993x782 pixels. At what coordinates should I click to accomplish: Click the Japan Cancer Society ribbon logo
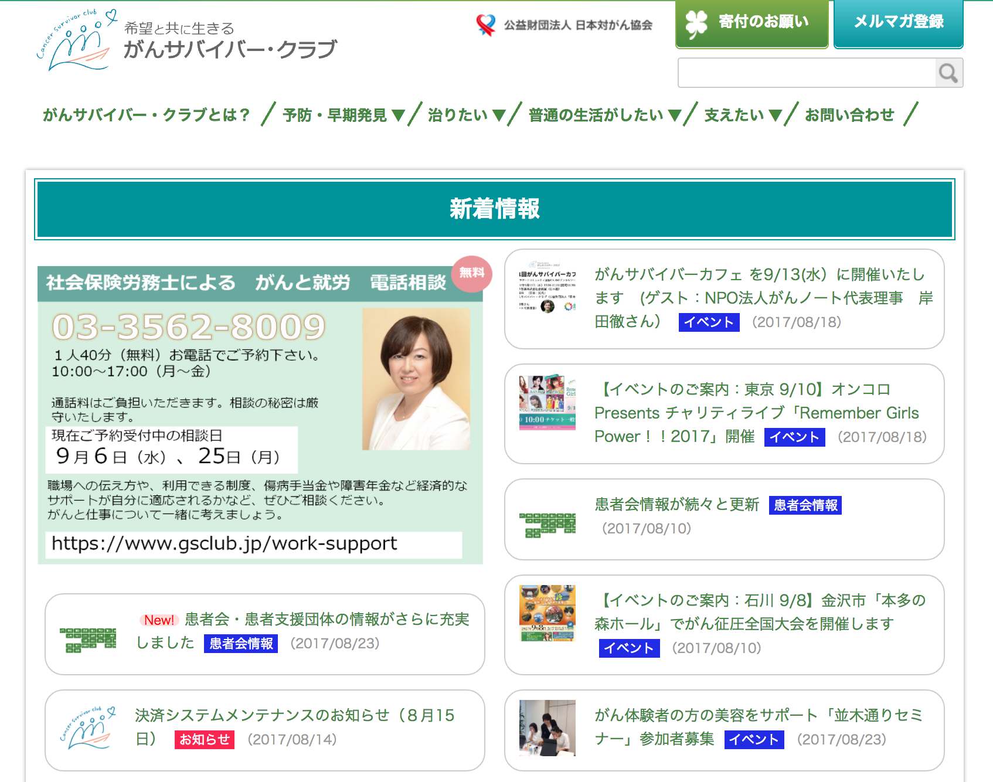pyautogui.click(x=485, y=25)
